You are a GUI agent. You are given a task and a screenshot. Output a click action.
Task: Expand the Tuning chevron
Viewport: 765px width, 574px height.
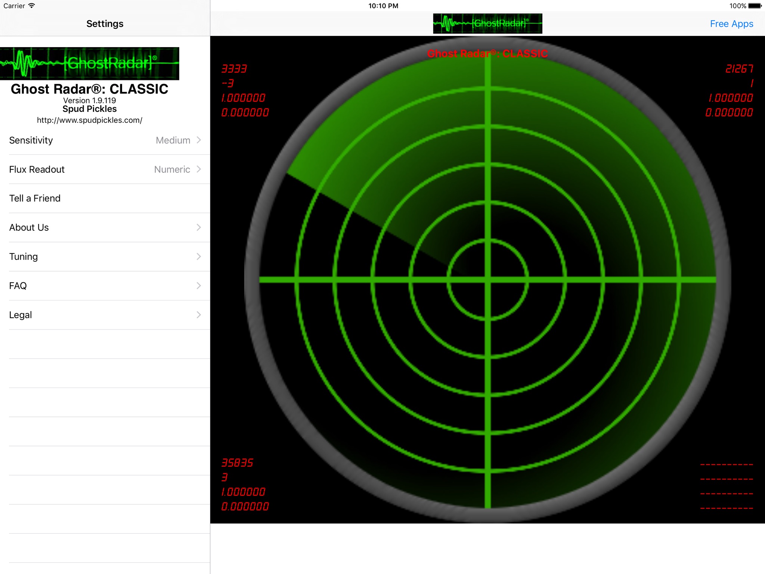point(199,257)
